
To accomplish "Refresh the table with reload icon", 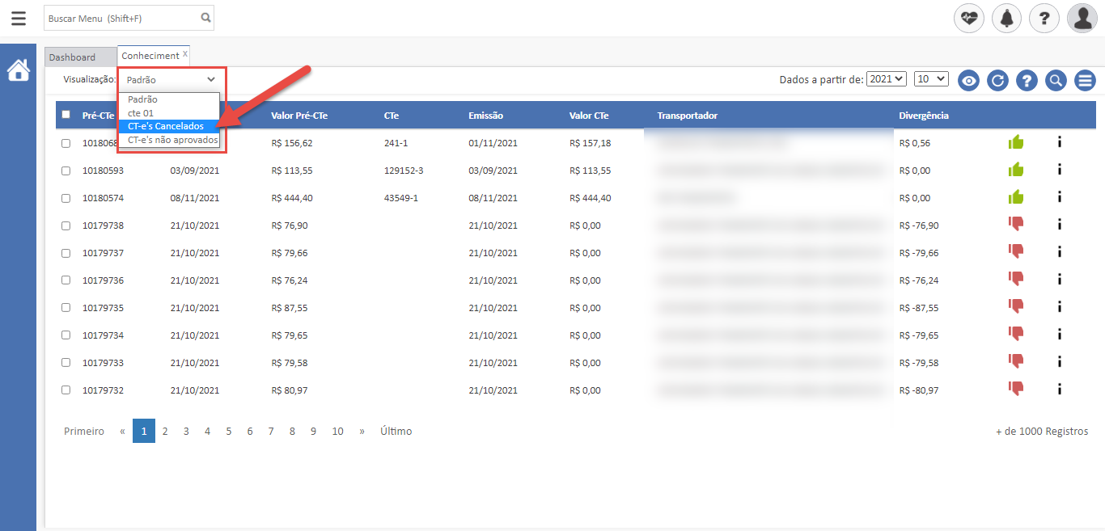I will click(x=997, y=80).
